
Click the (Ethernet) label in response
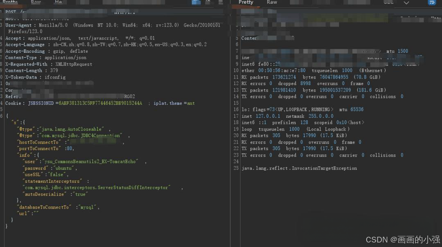point(372,70)
